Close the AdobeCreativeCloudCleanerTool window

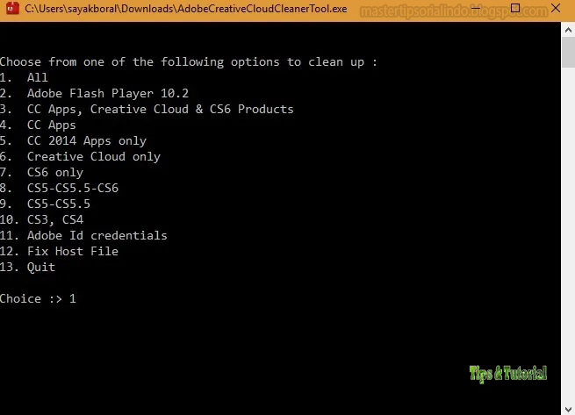pos(556,8)
